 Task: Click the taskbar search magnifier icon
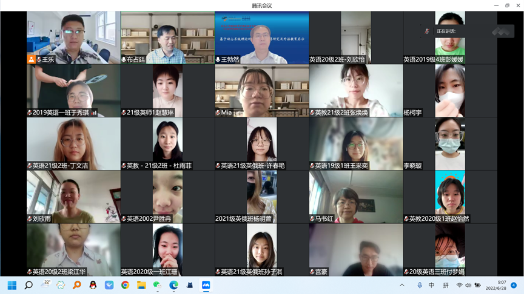(x=28, y=285)
